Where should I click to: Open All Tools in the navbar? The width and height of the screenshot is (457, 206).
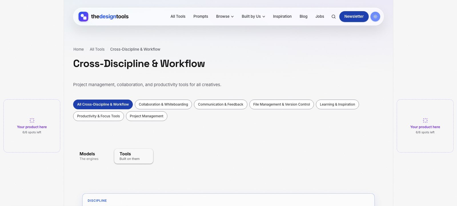[x=178, y=17]
